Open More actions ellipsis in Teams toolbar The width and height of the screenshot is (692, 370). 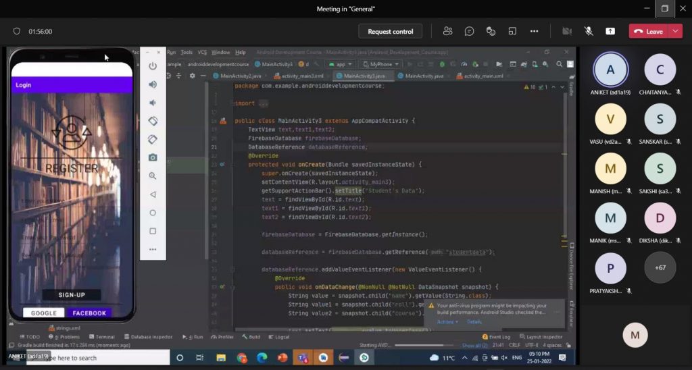pos(534,31)
